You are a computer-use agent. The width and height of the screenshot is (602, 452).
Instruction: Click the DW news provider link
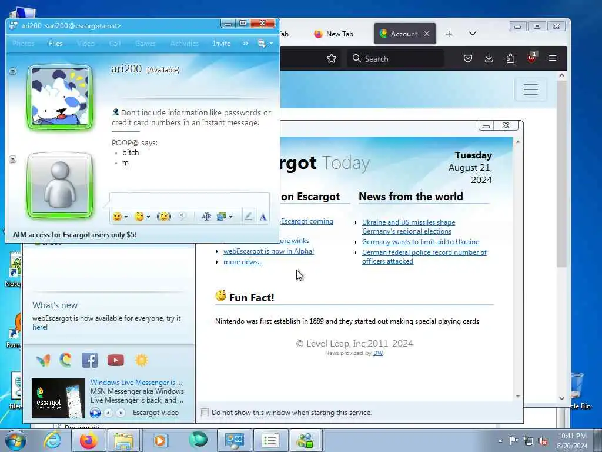tap(378, 353)
